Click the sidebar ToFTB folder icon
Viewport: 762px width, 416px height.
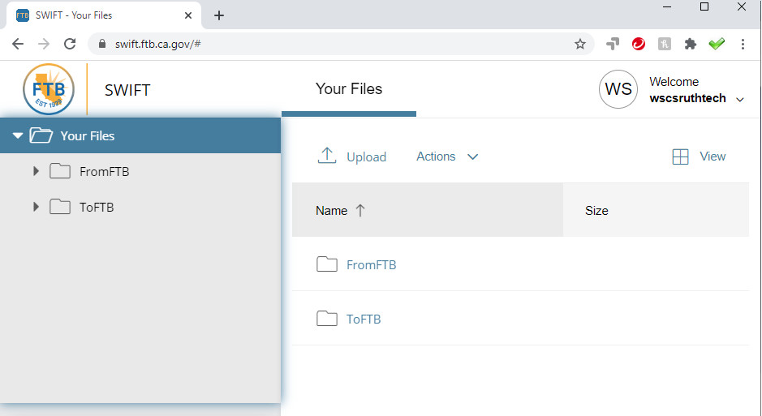tap(60, 206)
